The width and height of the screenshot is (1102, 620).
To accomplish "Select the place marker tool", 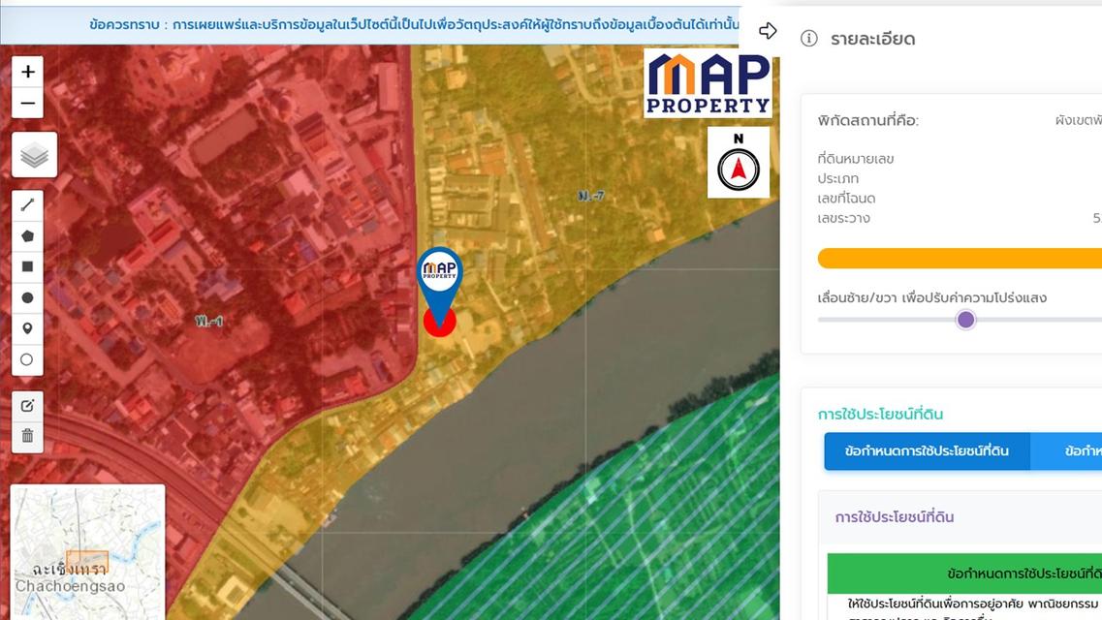I will point(27,328).
